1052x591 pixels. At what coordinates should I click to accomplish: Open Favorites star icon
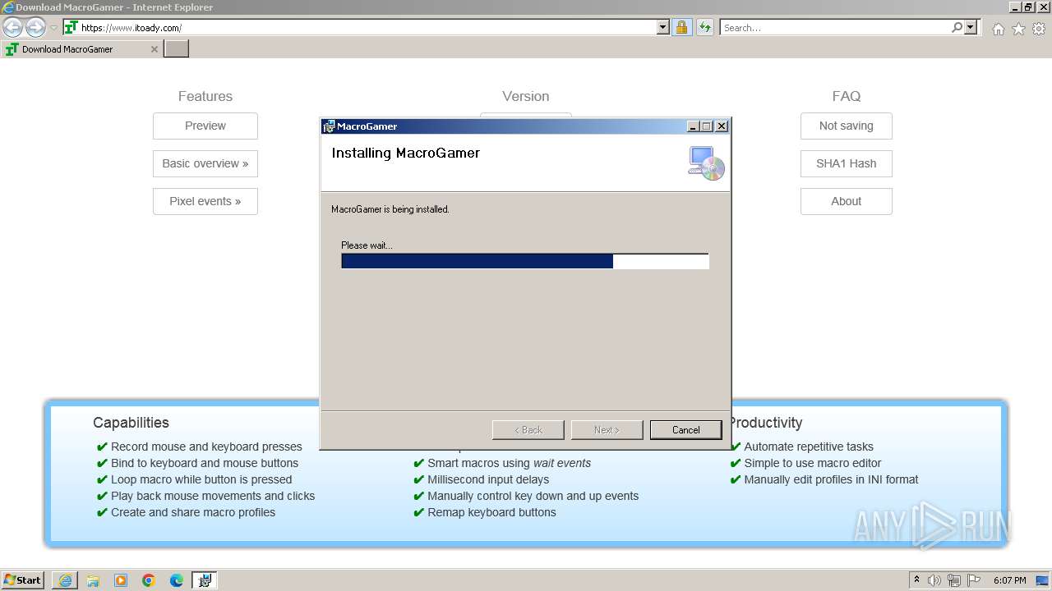1018,29
